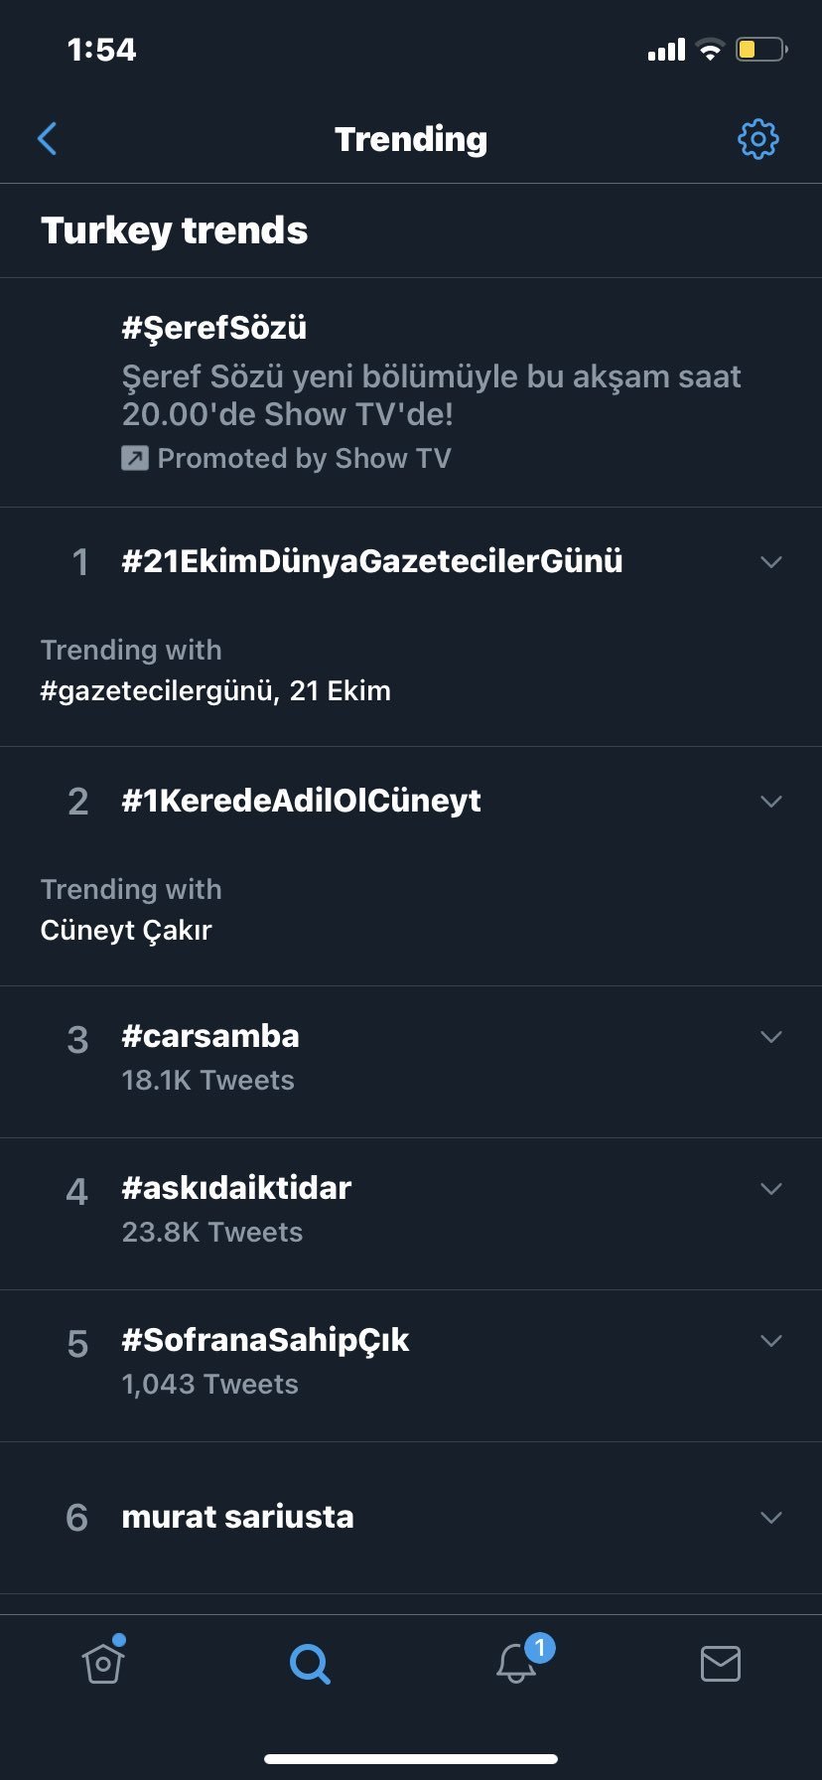Image resolution: width=822 pixels, height=1780 pixels.
Task: Go to Home tab icon
Action: pyautogui.click(x=103, y=1661)
